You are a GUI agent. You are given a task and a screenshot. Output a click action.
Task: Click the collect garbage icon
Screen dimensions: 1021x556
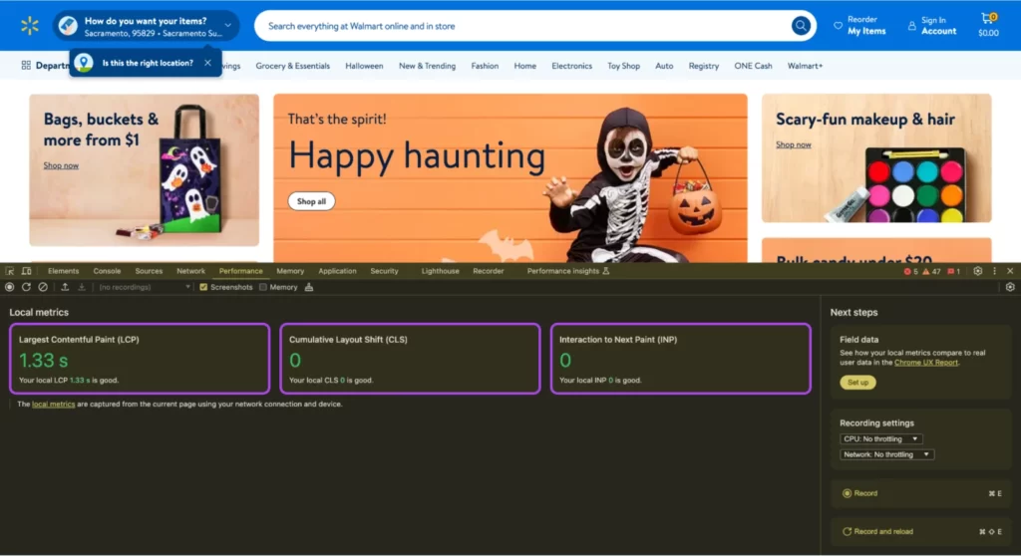(309, 287)
